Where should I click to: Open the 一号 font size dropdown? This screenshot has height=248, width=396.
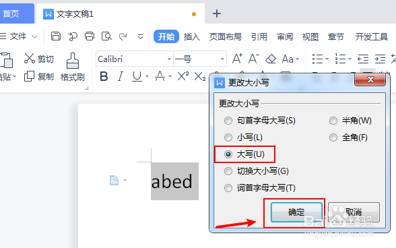(x=222, y=59)
